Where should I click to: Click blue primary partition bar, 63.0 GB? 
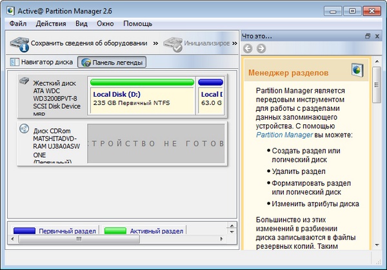click(210, 82)
